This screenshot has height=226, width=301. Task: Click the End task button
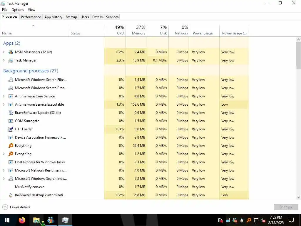coord(286,207)
